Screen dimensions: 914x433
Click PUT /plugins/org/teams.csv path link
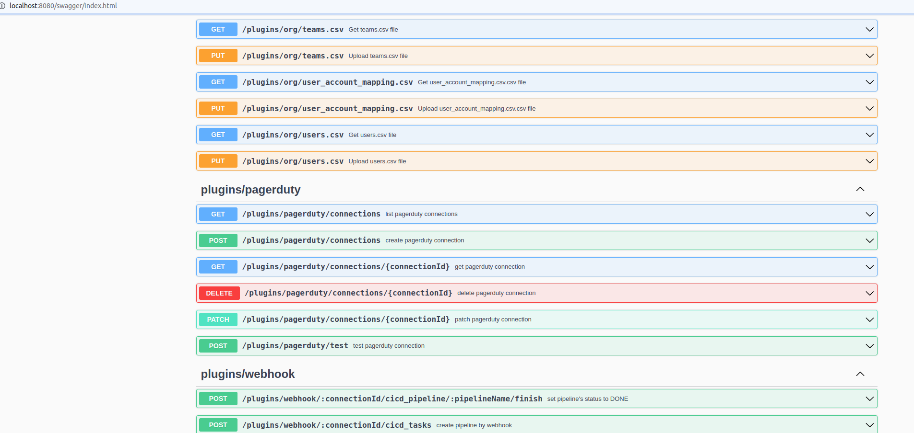click(293, 56)
